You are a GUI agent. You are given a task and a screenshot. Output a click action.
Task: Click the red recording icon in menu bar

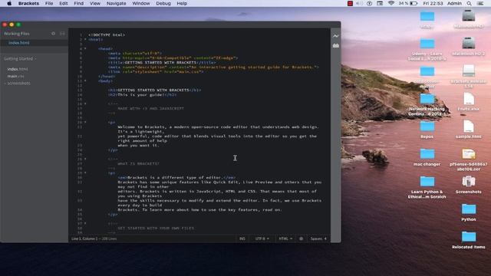coord(350,3)
